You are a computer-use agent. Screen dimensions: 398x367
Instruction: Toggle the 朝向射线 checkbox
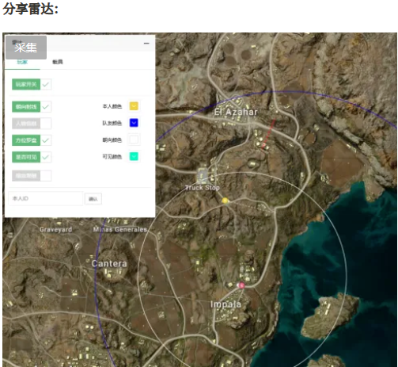pos(46,107)
